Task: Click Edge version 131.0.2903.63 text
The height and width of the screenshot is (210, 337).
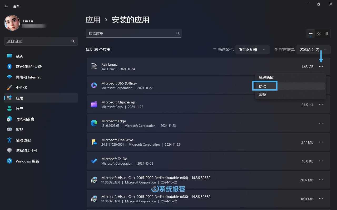Action: 110,126
